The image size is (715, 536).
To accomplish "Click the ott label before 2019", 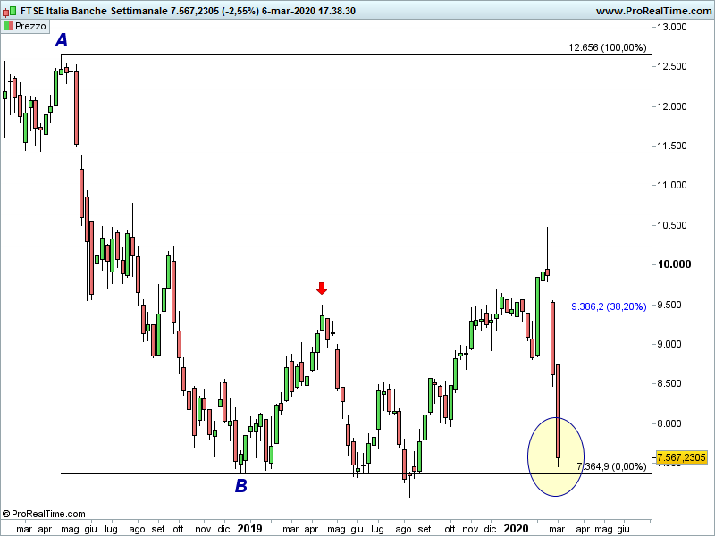I will pos(178,529).
